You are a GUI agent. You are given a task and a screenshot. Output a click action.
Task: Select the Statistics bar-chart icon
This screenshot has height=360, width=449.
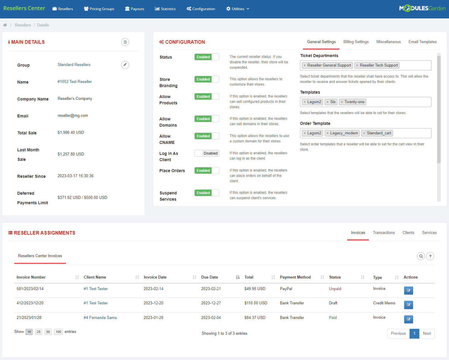pos(157,9)
